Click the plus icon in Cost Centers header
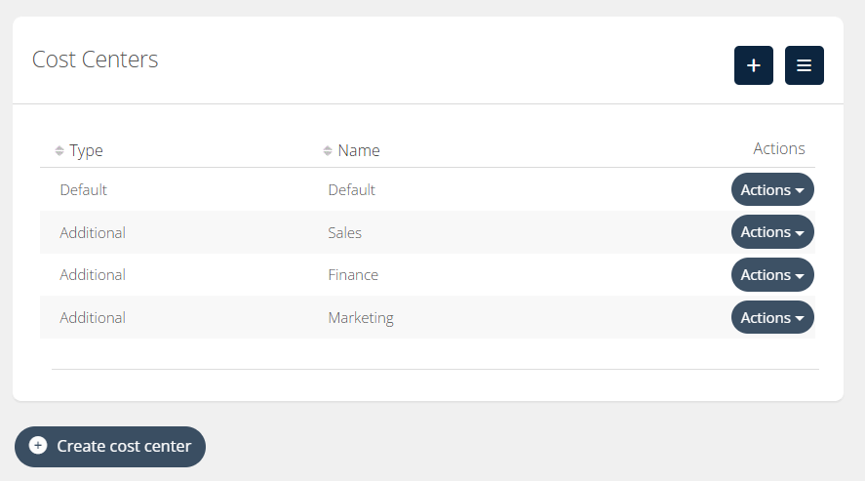 click(x=753, y=65)
